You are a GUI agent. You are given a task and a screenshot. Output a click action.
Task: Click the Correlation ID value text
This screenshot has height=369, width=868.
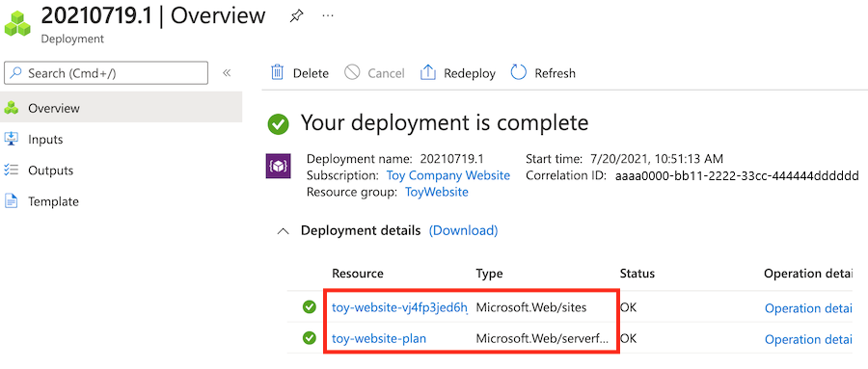coord(737,176)
